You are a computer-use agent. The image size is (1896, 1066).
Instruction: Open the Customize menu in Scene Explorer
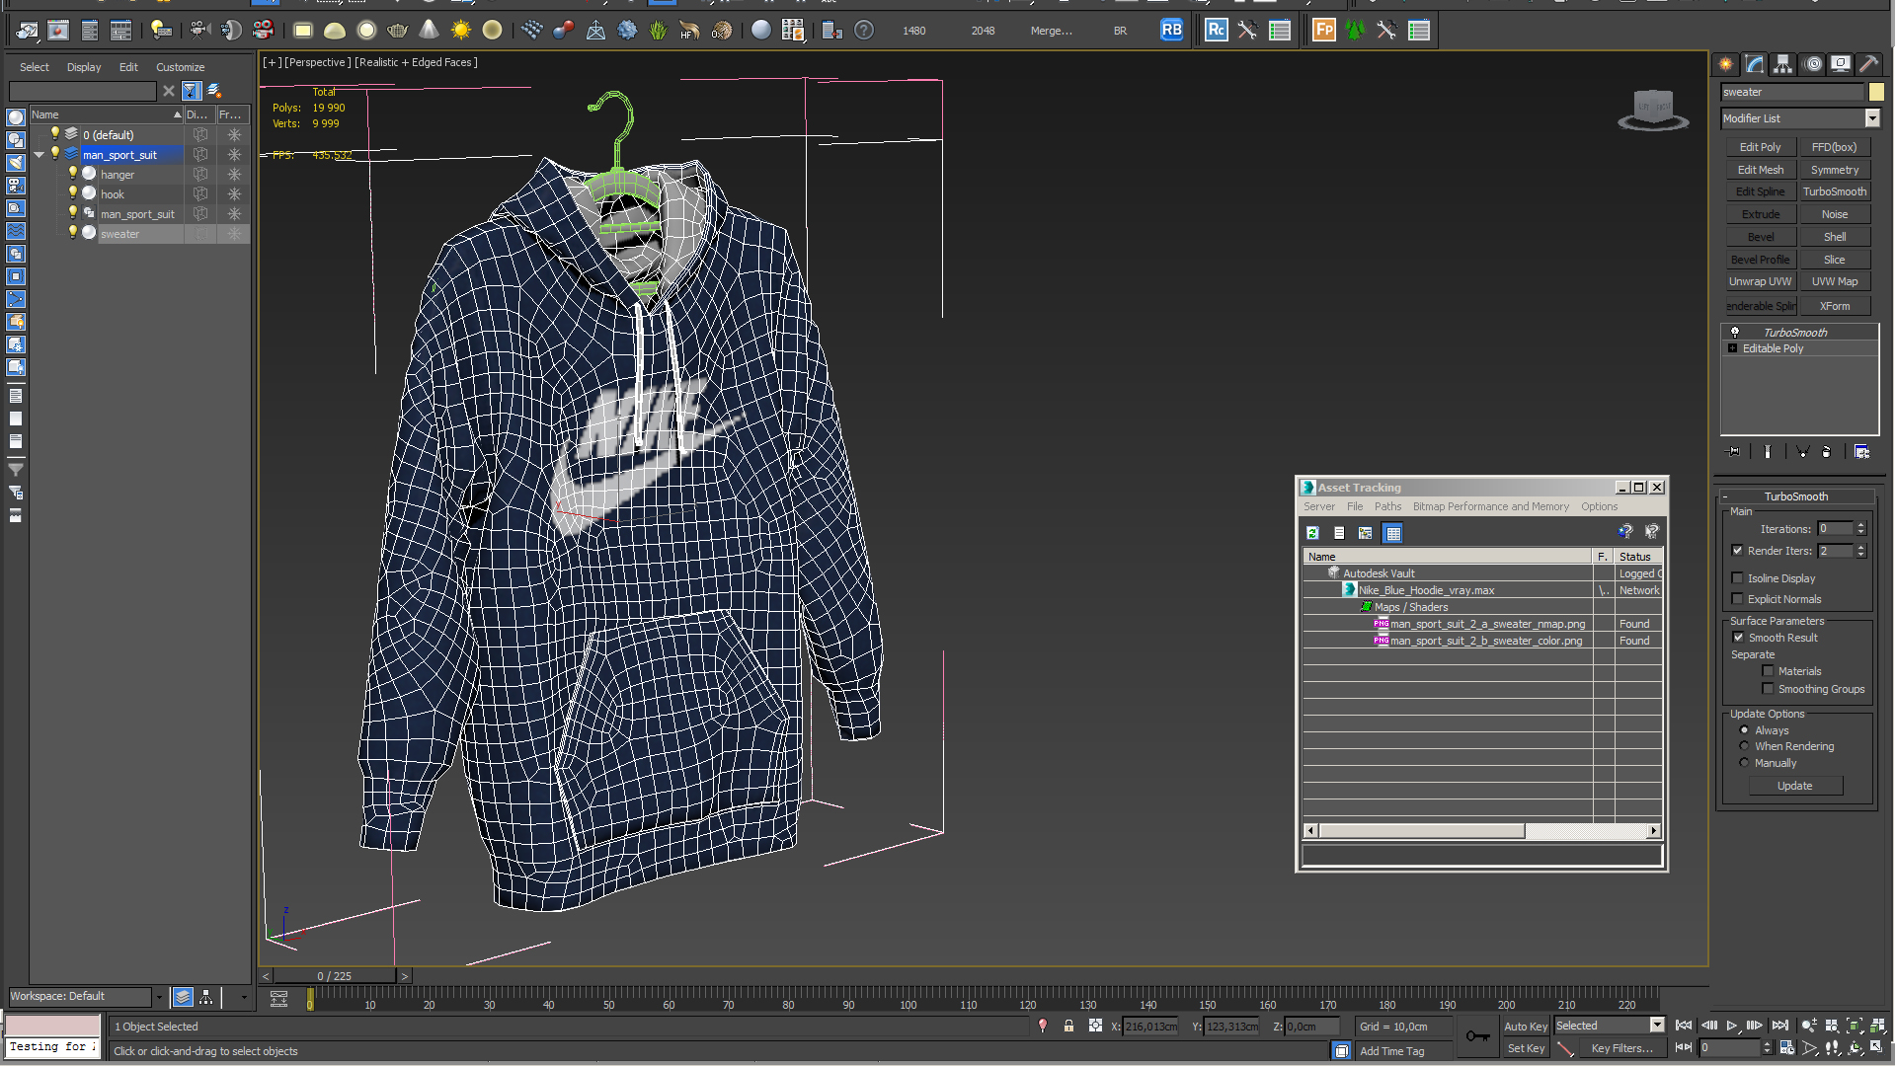(181, 67)
